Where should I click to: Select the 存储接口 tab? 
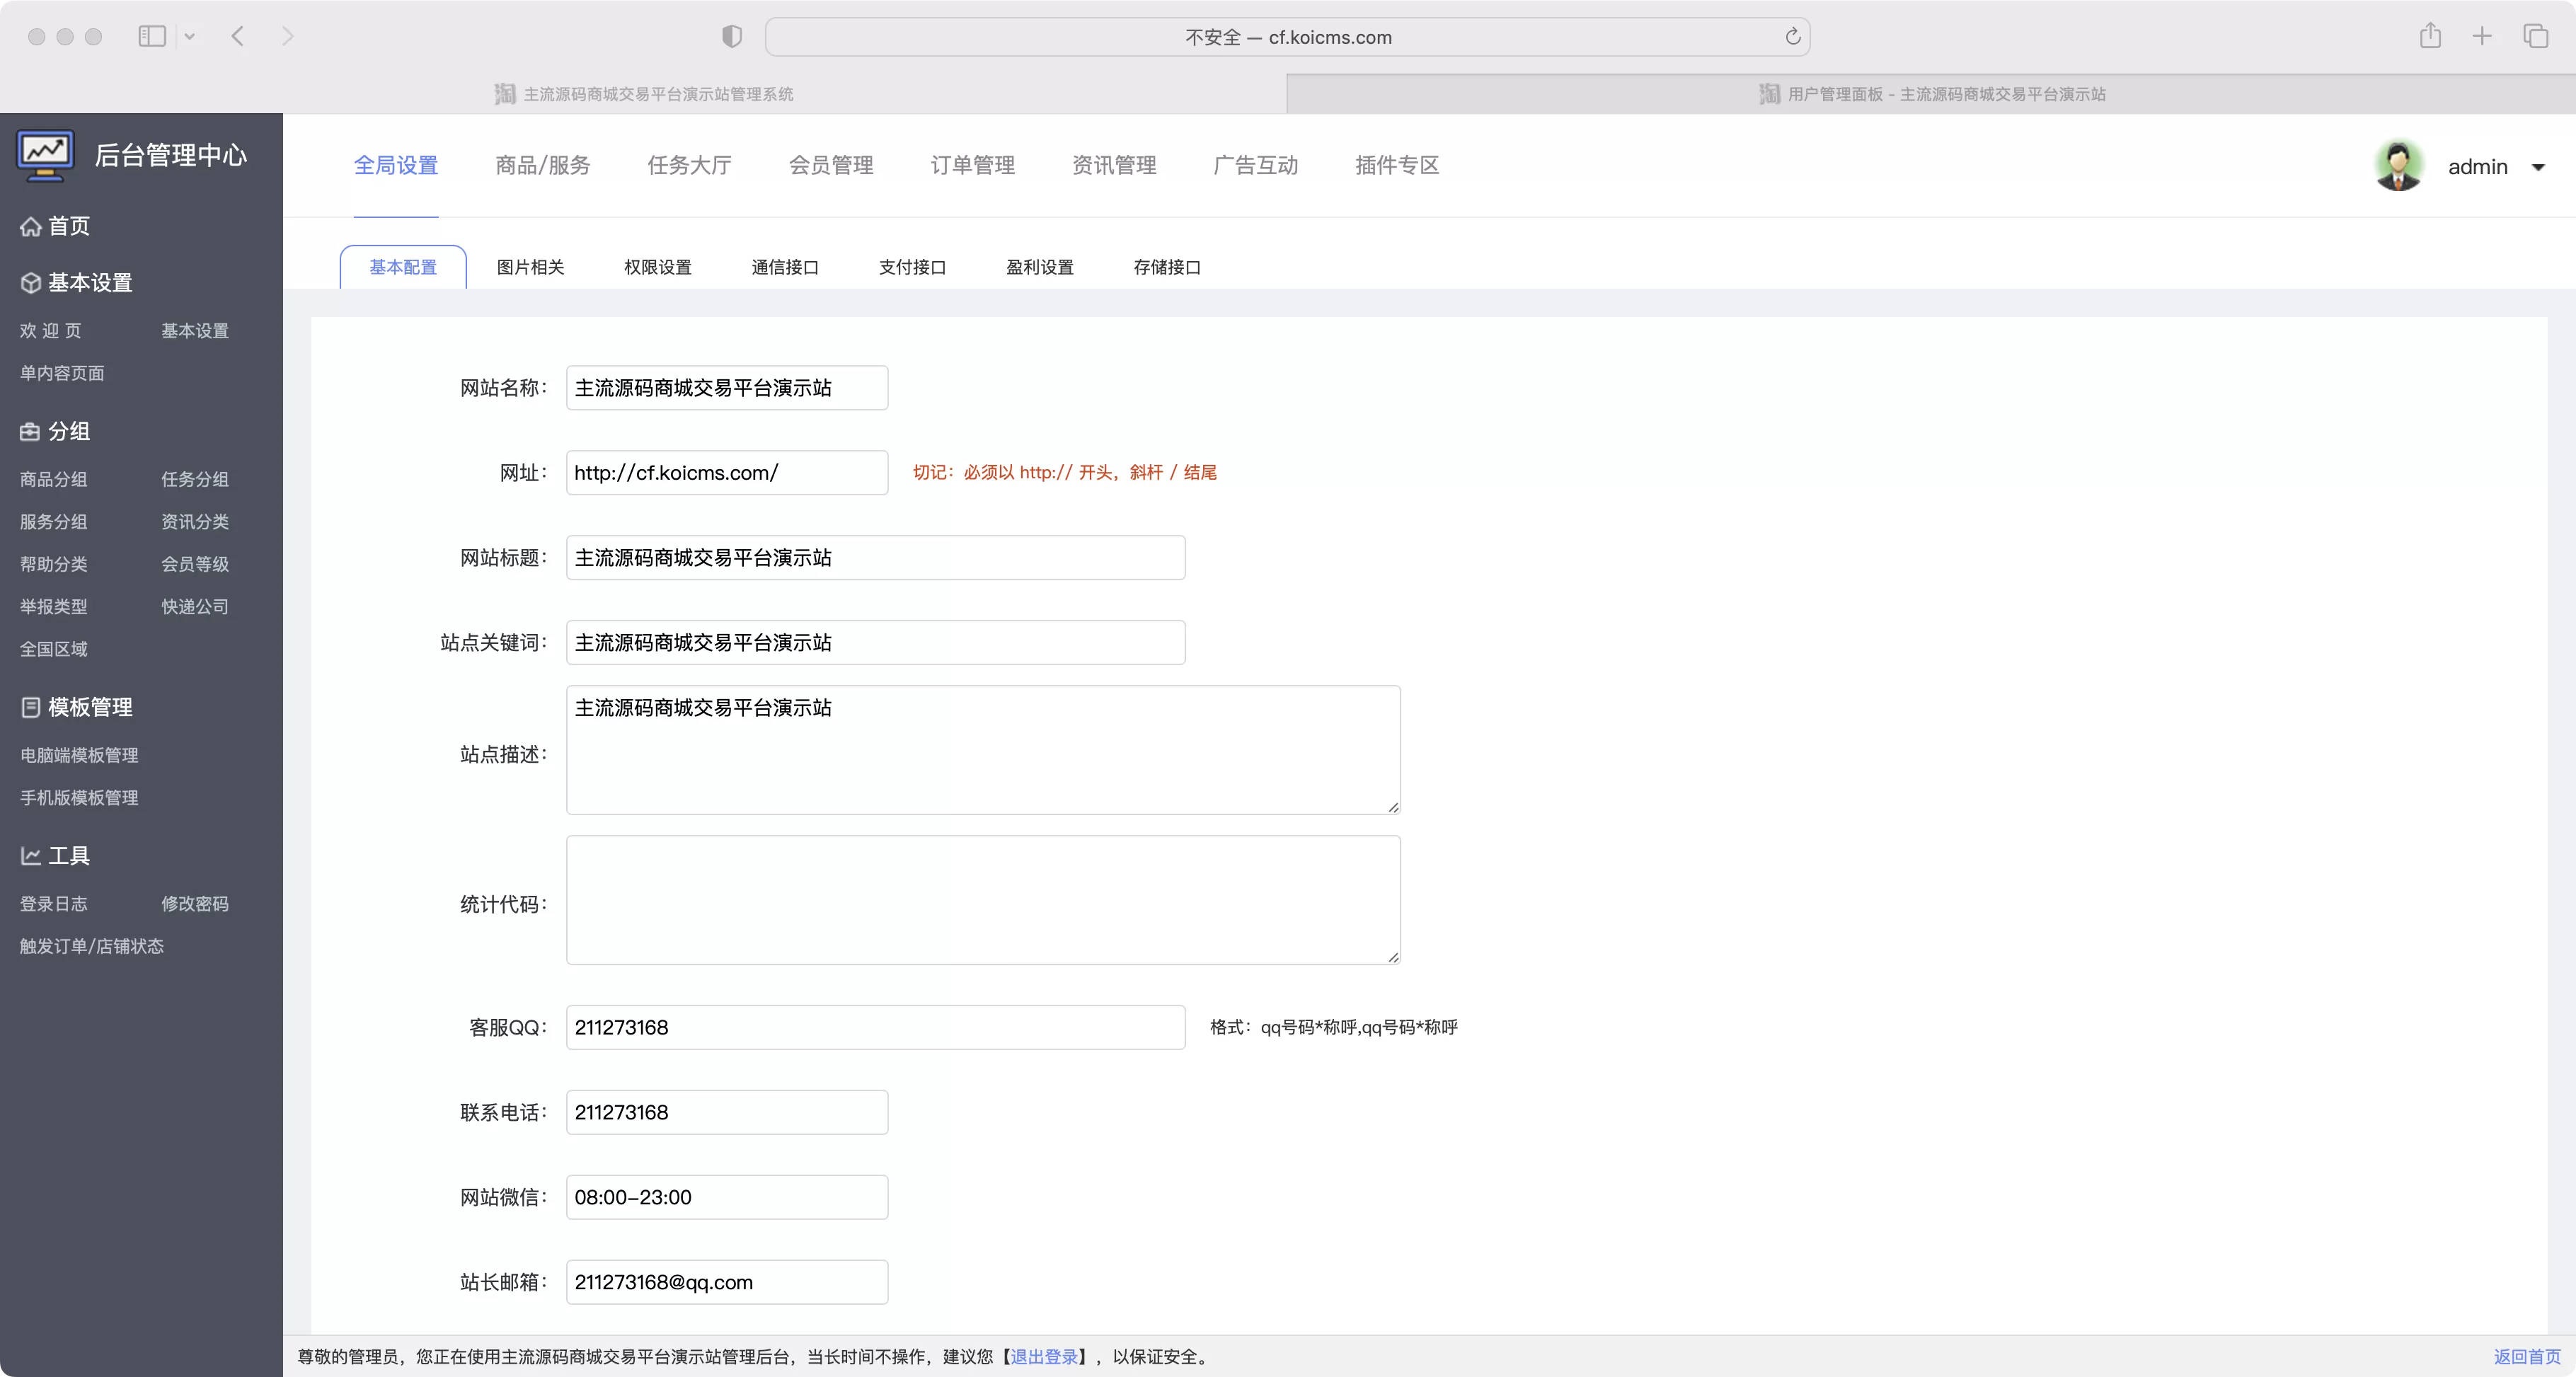1167,267
